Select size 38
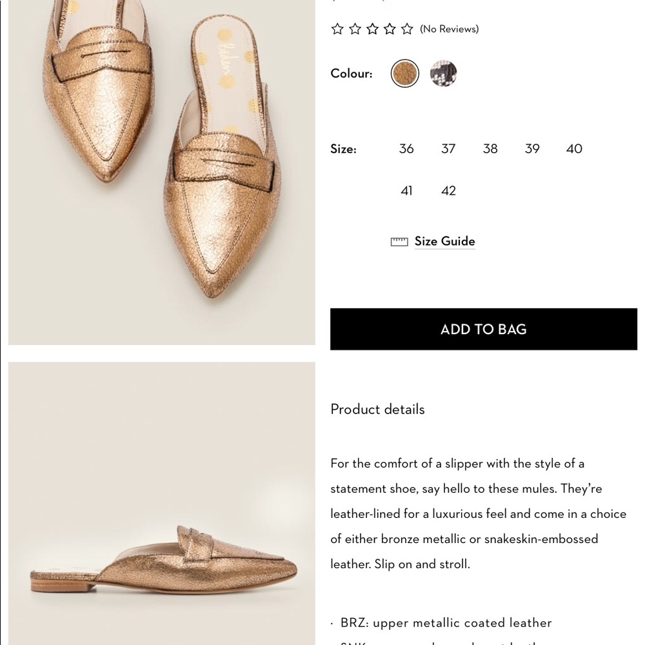The image size is (645, 645). click(490, 149)
